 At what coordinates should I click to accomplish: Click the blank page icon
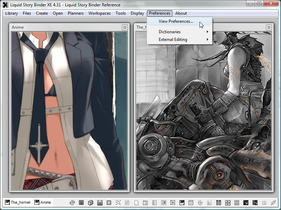point(136,203)
